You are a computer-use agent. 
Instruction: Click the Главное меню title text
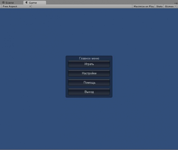(89, 58)
